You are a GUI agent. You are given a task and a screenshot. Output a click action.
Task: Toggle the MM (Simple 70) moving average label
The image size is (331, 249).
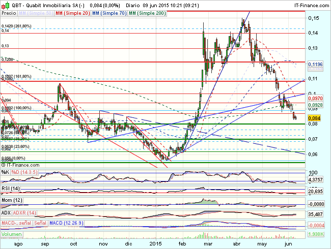pos(109,13)
